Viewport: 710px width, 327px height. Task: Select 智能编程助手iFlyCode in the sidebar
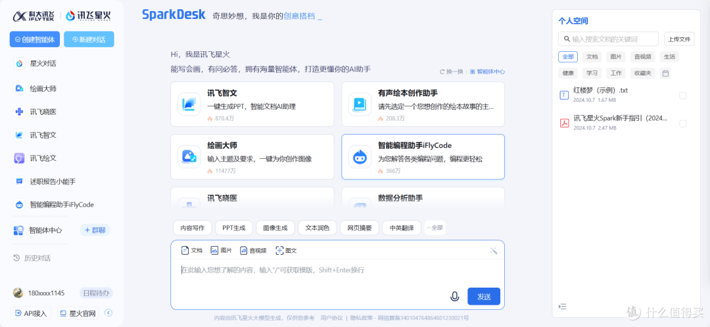pyautogui.click(x=53, y=204)
